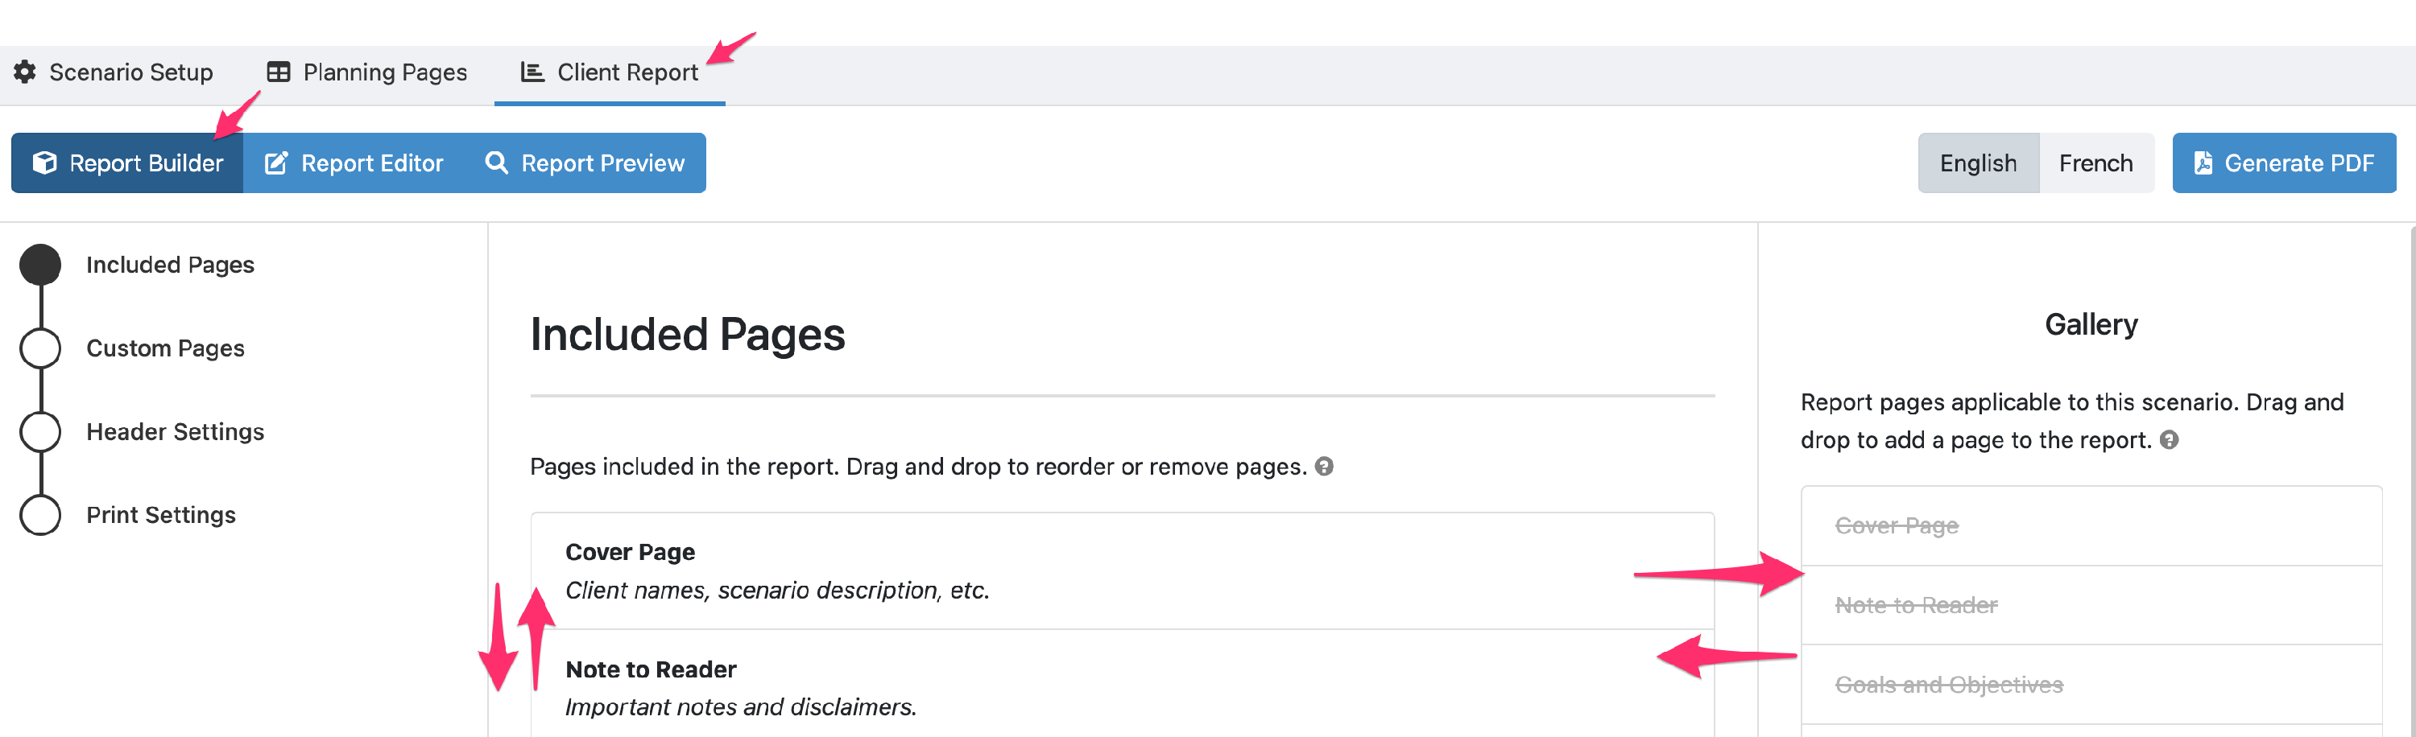Click the Client Report chart icon

coord(532,72)
